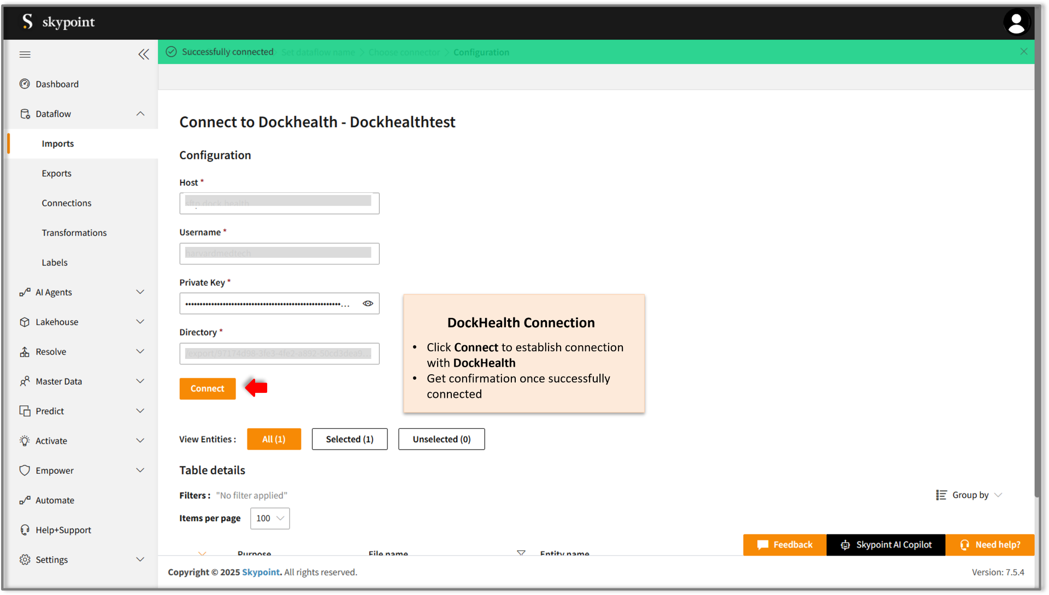Click the Connect button
Image resolution: width=1049 pixels, height=595 pixels.
(208, 388)
